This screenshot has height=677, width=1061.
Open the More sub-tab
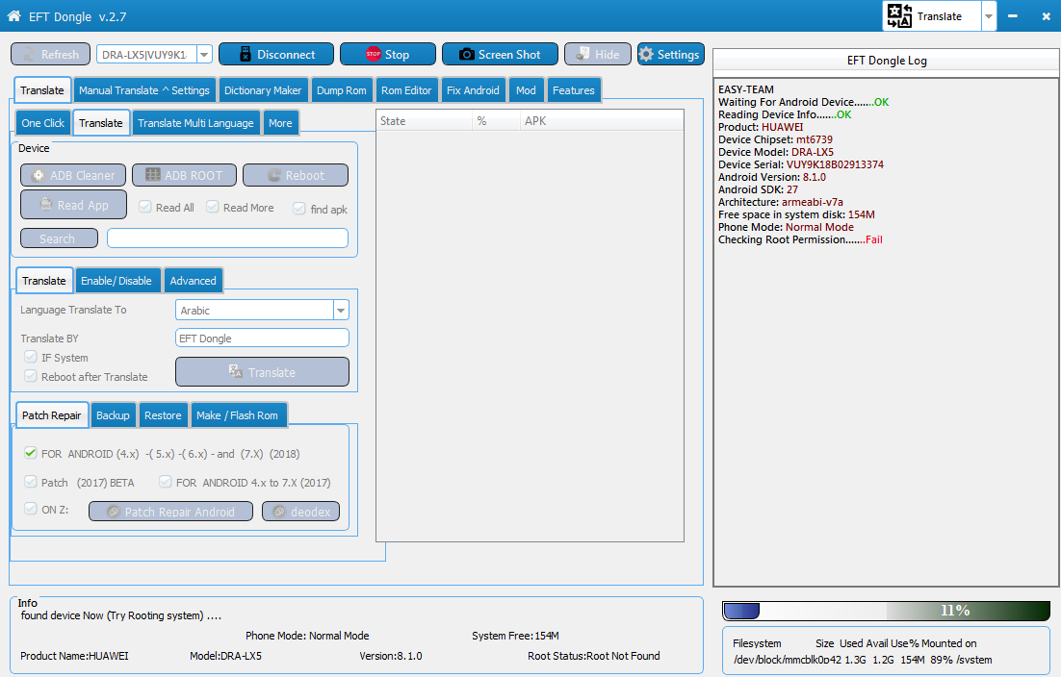(x=280, y=123)
